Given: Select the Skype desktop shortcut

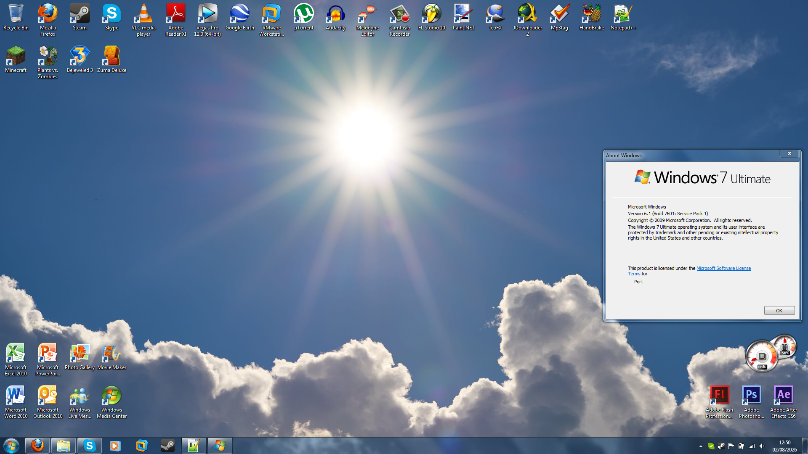Looking at the screenshot, I should (112, 18).
